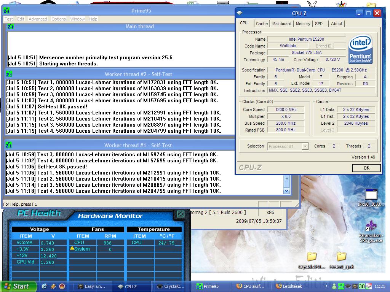
Task: Click the Worker thread #2 window icon
Action: click(9, 74)
